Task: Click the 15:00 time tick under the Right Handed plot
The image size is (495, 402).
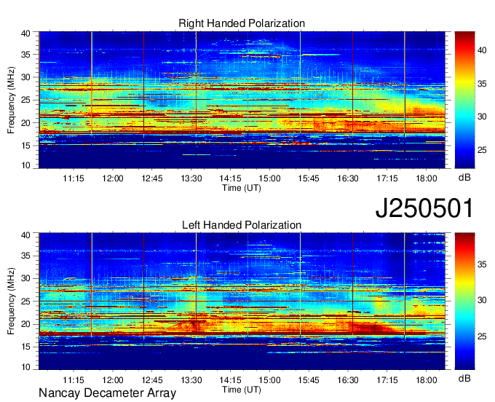Action: (269, 178)
